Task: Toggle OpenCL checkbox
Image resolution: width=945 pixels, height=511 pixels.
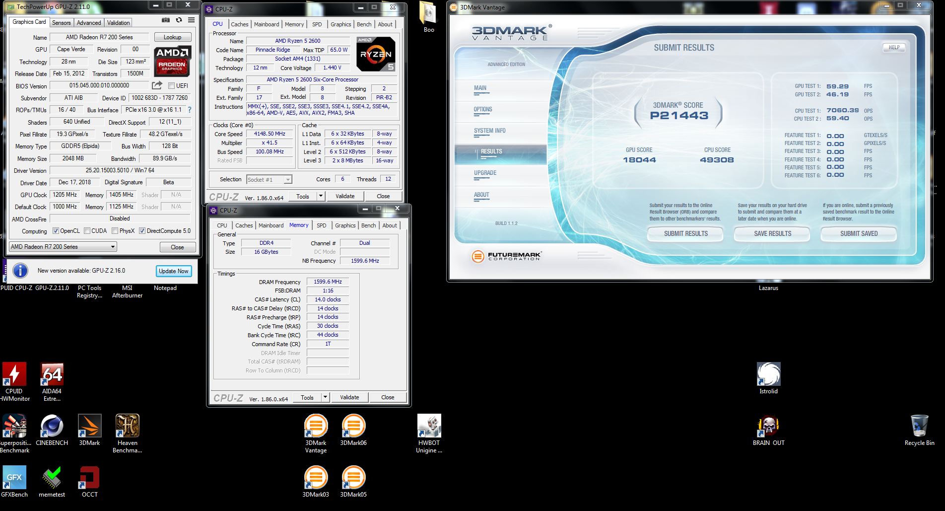Action: (56, 231)
